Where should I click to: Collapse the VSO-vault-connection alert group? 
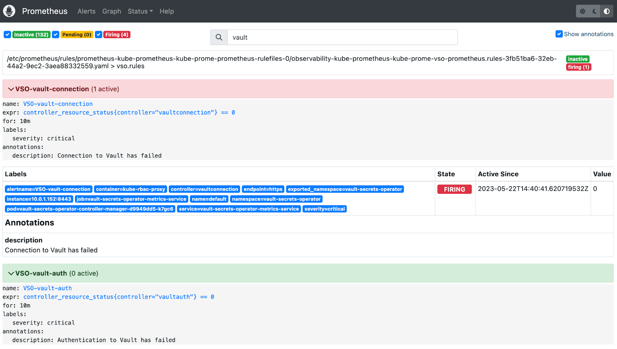coord(12,89)
